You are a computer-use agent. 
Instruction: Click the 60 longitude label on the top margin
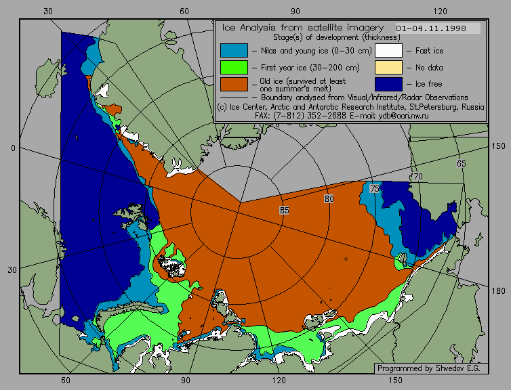pos(184,12)
